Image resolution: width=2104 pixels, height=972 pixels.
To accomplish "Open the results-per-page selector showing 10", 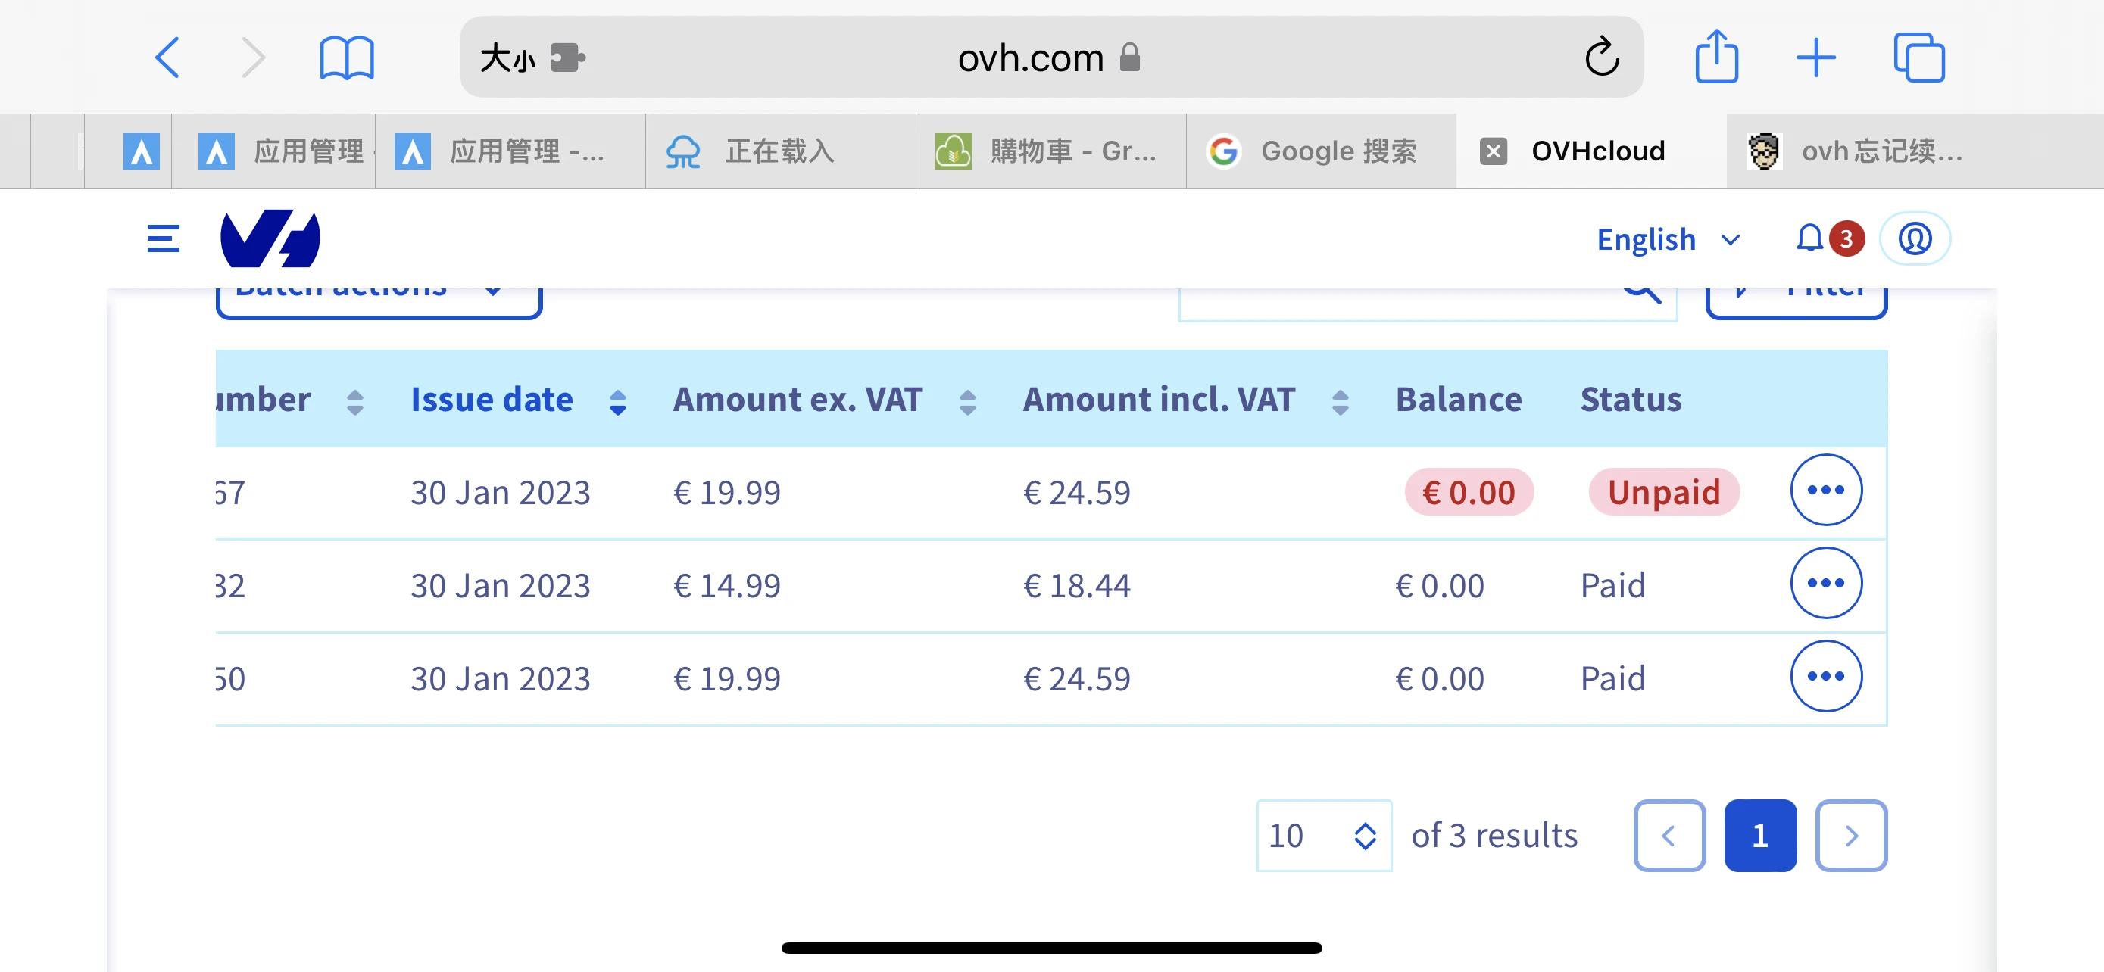I will click(x=1322, y=835).
